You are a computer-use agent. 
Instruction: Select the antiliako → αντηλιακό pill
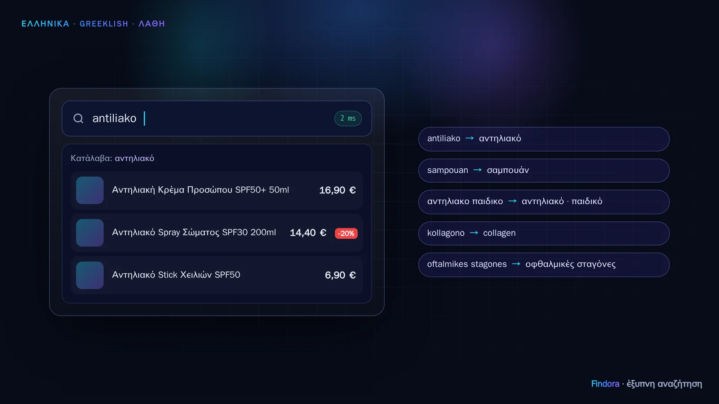544,139
